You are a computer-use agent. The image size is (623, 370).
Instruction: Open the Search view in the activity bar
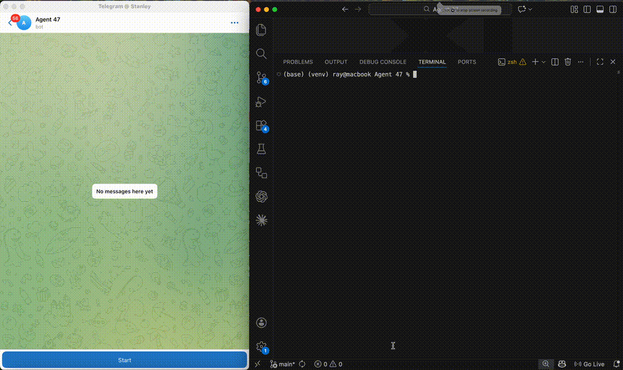[262, 54]
